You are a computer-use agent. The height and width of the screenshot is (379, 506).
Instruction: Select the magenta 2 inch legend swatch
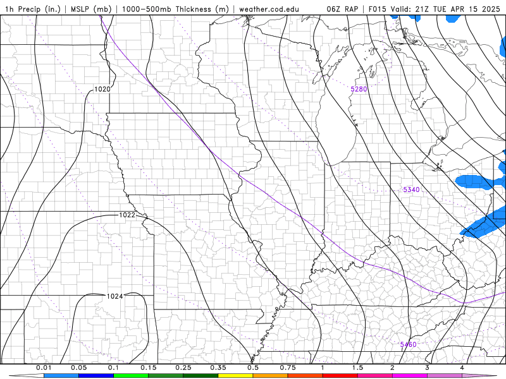[x=410, y=376]
